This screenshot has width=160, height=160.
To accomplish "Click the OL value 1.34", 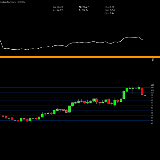I will point(112,13).
